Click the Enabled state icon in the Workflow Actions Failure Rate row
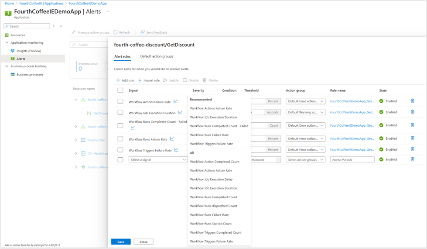 click(x=381, y=101)
